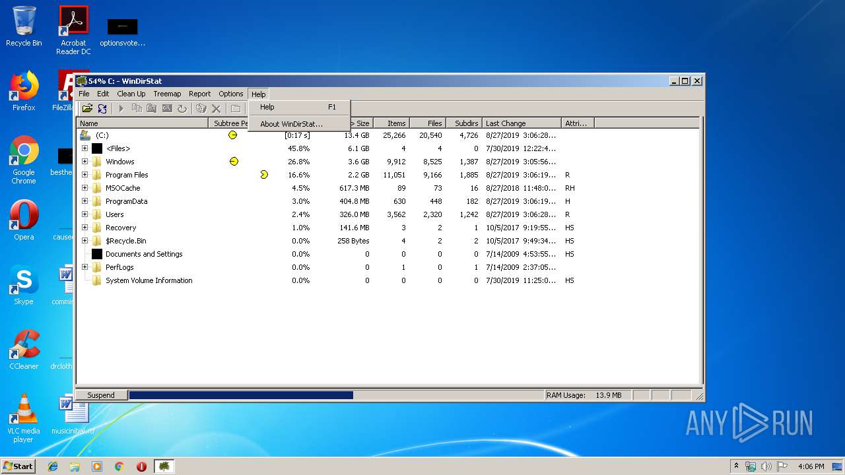Sort by the Items column header

click(391, 123)
